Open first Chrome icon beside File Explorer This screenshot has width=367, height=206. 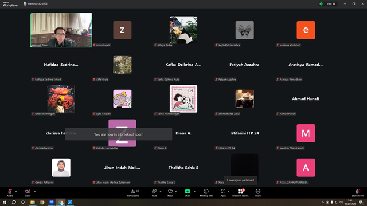click(x=42, y=202)
